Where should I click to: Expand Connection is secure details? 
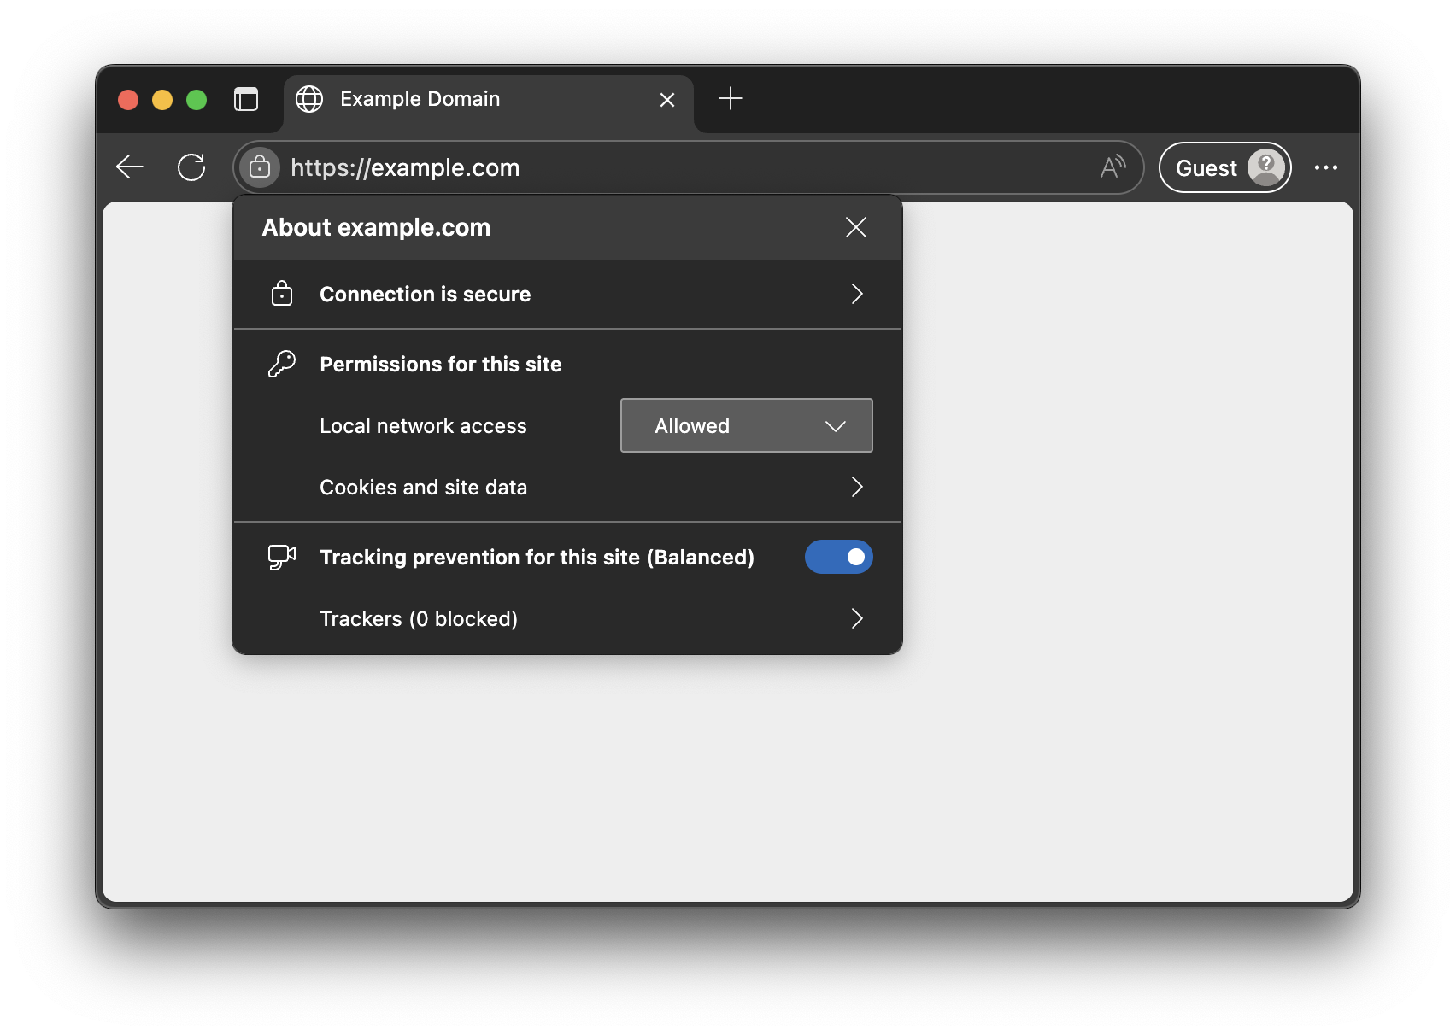[856, 294]
